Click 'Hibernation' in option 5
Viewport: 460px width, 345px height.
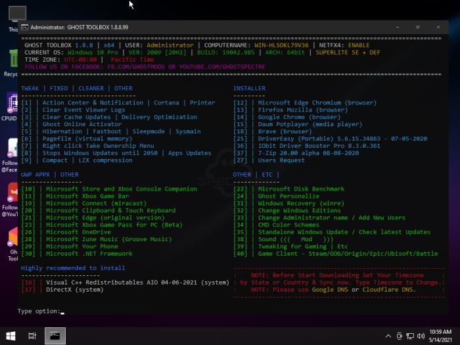(x=62, y=131)
